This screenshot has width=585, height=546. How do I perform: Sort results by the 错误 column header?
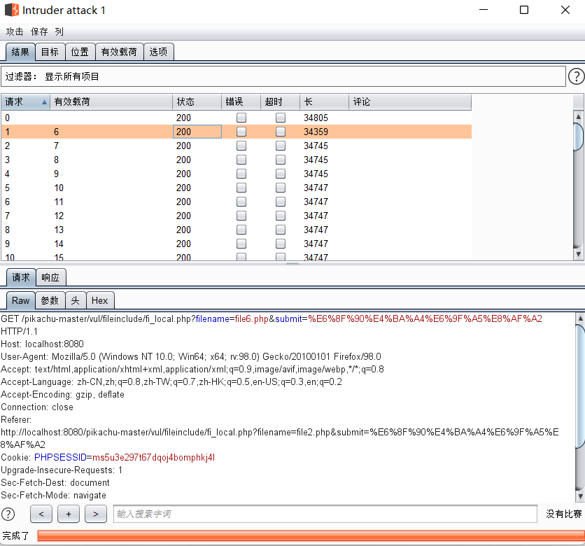point(241,102)
